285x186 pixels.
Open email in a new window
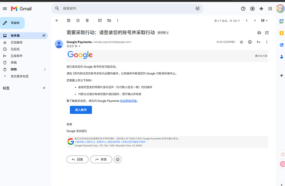pyautogui.click(x=267, y=33)
